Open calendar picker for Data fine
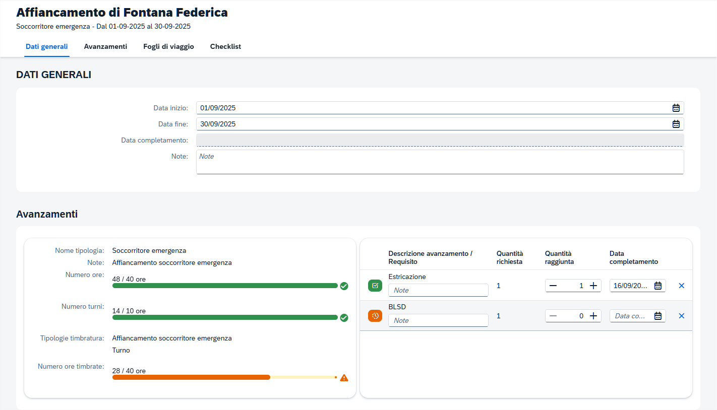 coord(676,124)
